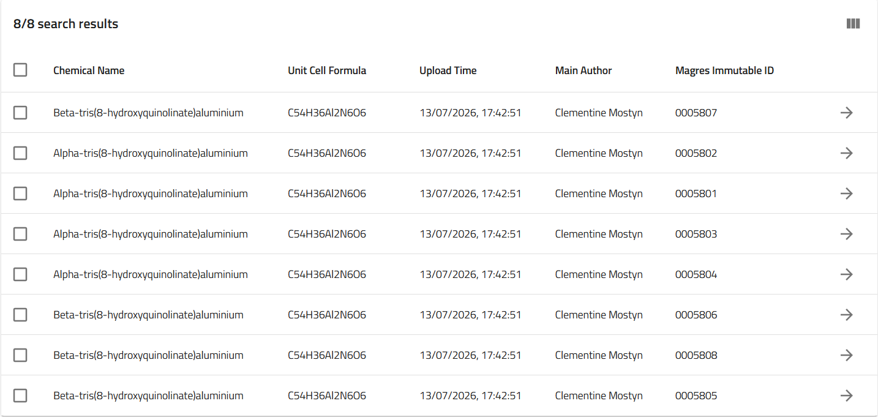This screenshot has width=878, height=417.
Task: Click ID value 0005804
Action: click(696, 274)
